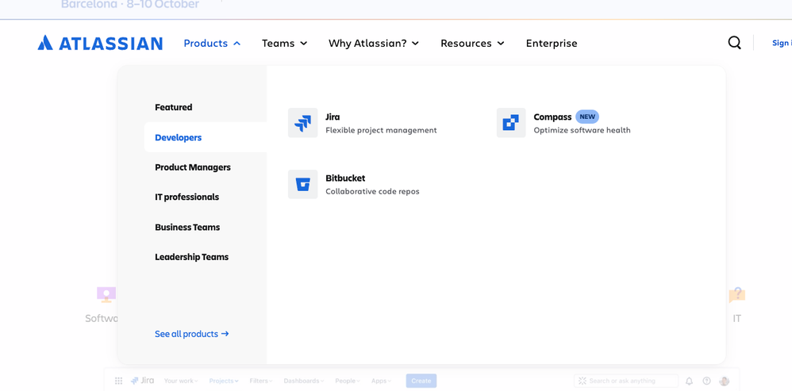Collapse the Products dropdown menu

[212, 44]
